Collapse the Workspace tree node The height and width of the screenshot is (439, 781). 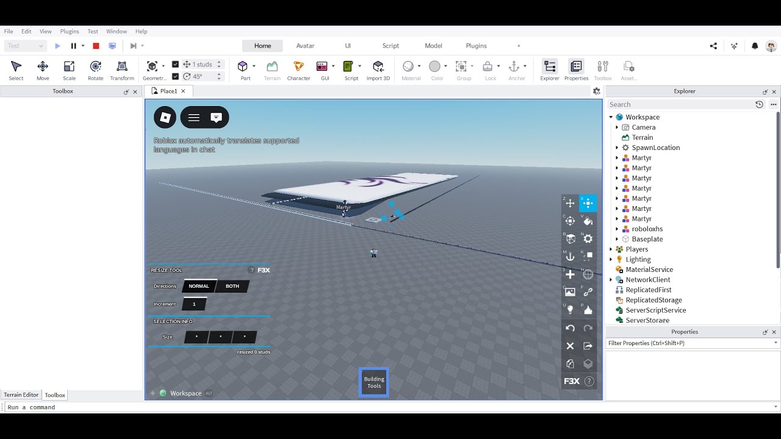pyautogui.click(x=611, y=117)
